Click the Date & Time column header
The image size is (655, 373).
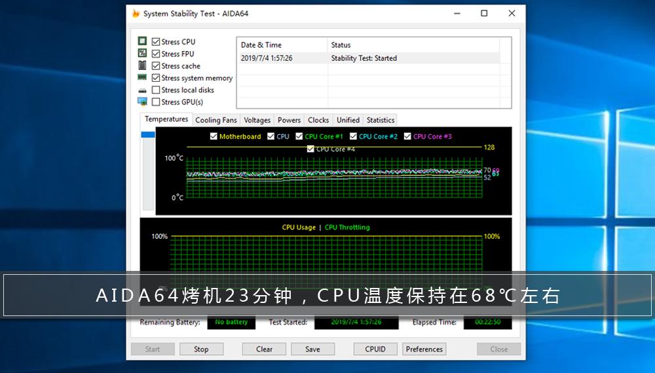click(282, 45)
